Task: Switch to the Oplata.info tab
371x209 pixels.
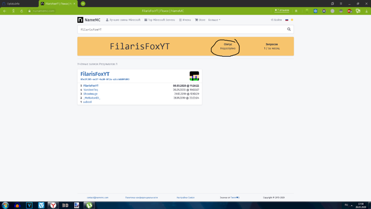Action: point(19,3)
